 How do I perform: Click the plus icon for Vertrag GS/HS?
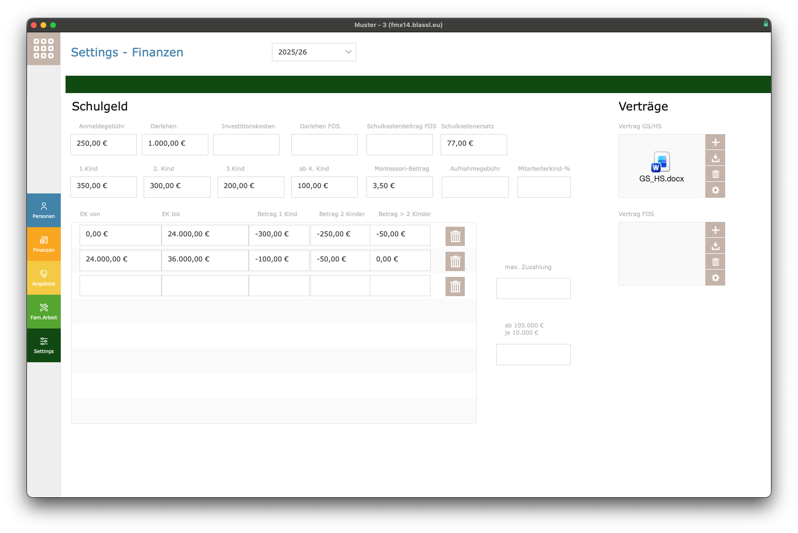(715, 142)
